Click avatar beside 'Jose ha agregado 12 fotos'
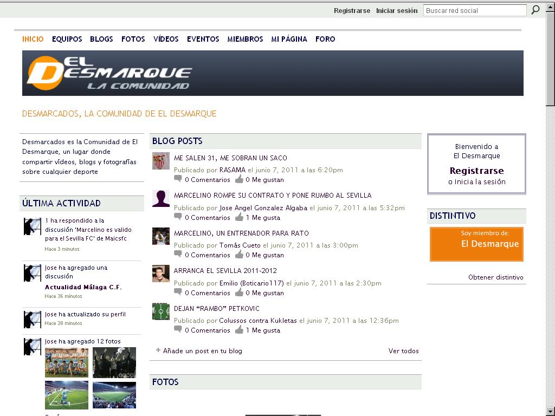555x416 pixels. pyautogui.click(x=32, y=347)
